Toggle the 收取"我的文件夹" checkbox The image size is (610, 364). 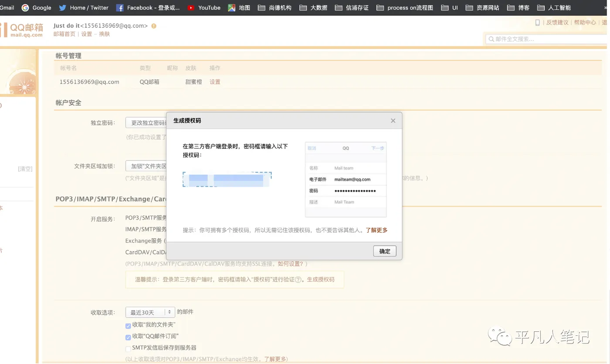point(128,326)
